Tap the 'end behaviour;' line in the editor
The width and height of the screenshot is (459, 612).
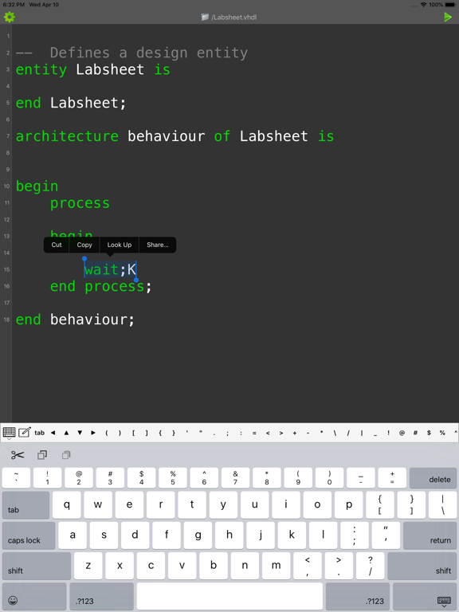pos(76,320)
